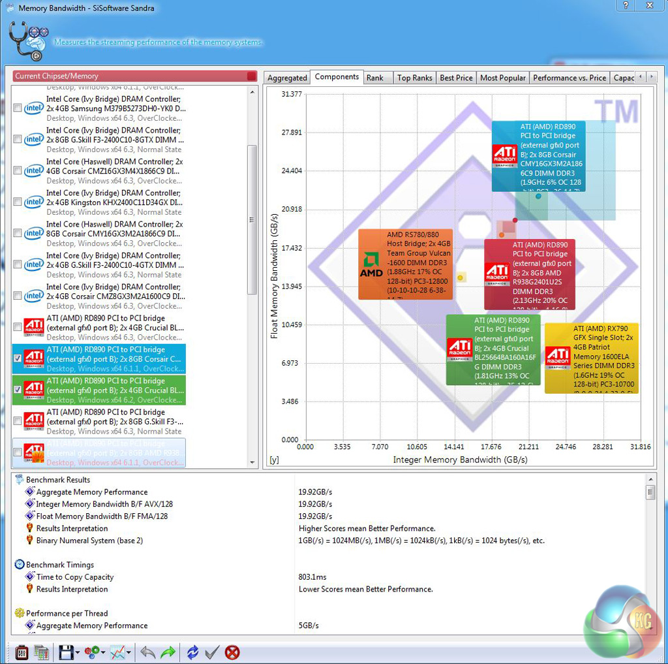Click the [y] axis label on chart
Screen dimensions: 668x664
pos(275,460)
